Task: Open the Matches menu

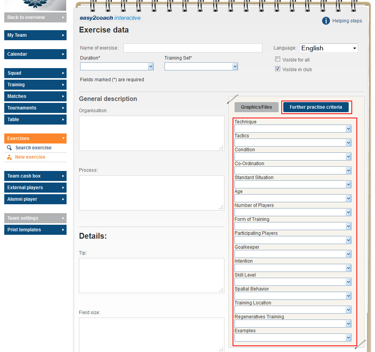Action: pos(35,96)
